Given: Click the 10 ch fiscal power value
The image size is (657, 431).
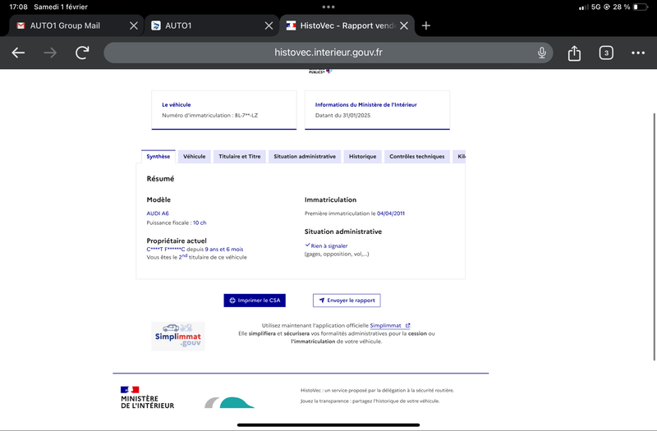Looking at the screenshot, I should (x=200, y=222).
